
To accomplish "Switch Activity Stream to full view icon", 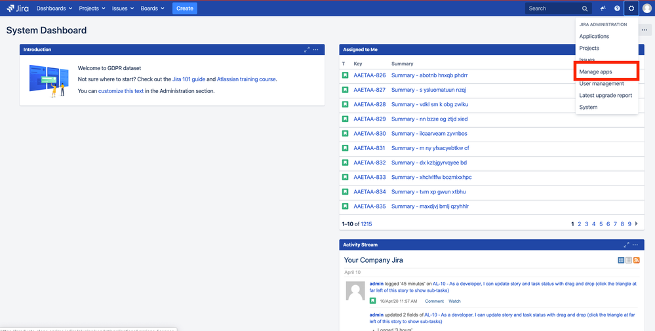I will click(x=621, y=260).
